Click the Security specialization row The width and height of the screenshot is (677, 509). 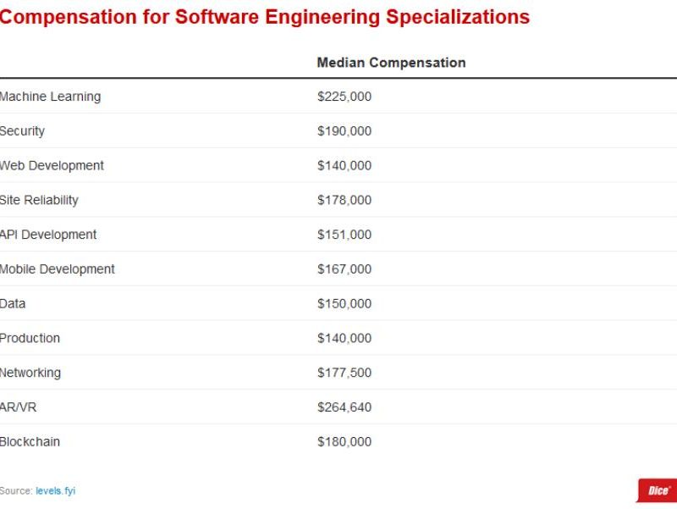(23, 131)
